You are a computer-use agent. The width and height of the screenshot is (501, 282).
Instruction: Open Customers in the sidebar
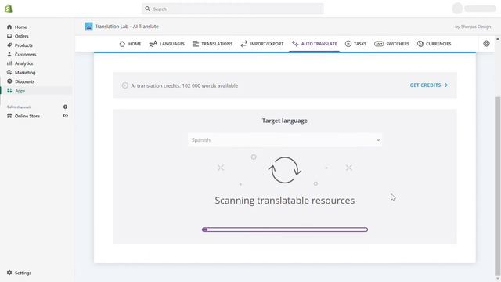coord(25,54)
